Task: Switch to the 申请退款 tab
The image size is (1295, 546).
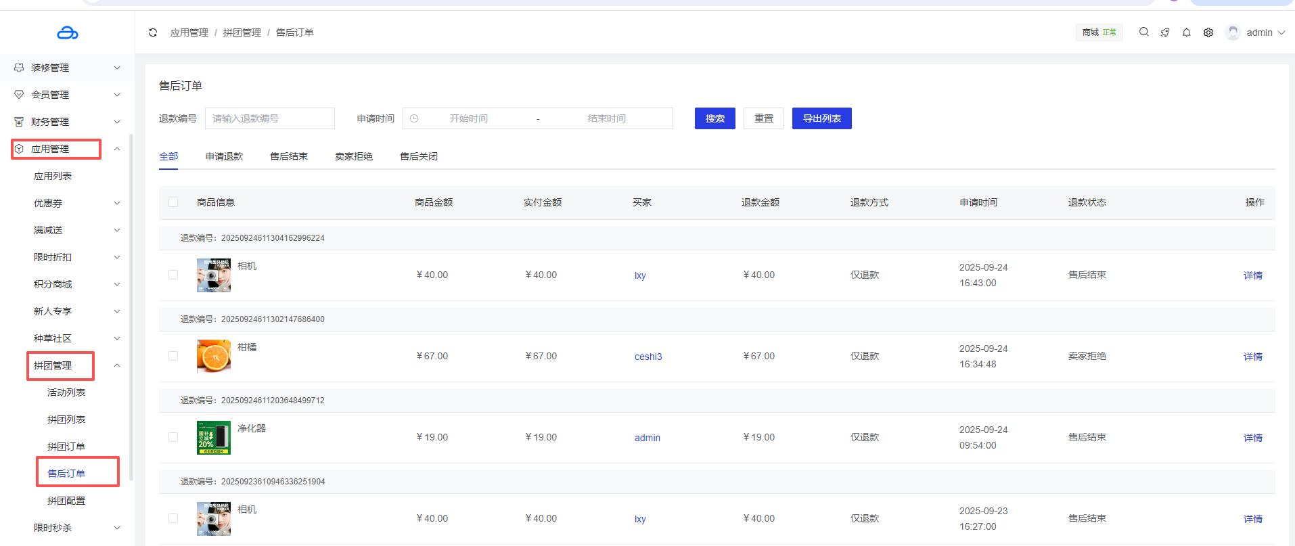Action: 224,156
